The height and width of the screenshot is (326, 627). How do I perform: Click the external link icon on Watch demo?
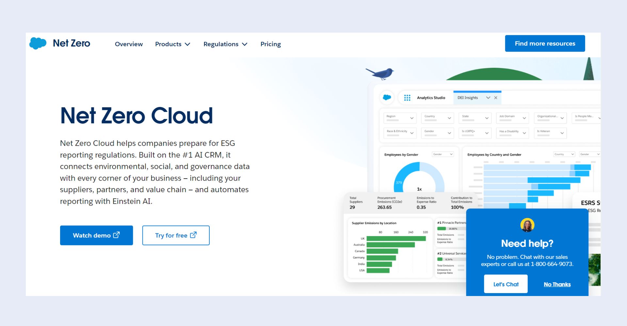[x=117, y=235]
